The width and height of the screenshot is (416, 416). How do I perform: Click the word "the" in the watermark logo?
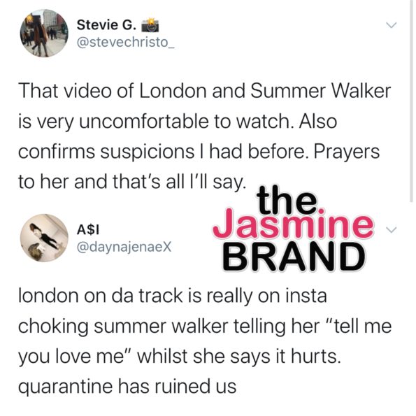click(287, 199)
